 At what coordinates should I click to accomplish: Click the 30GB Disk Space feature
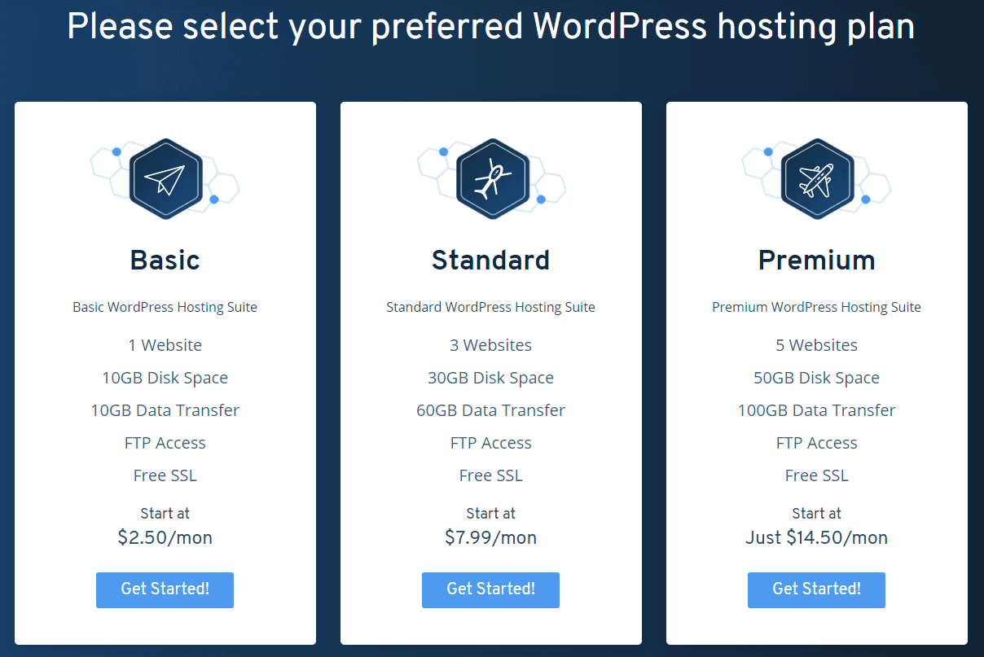click(x=490, y=378)
